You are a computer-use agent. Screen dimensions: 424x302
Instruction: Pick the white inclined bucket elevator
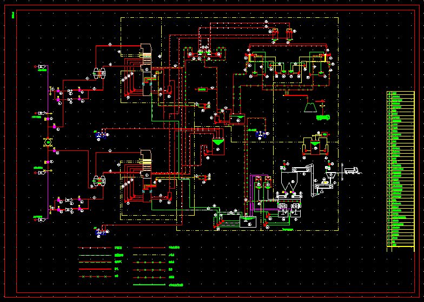coord(313,180)
